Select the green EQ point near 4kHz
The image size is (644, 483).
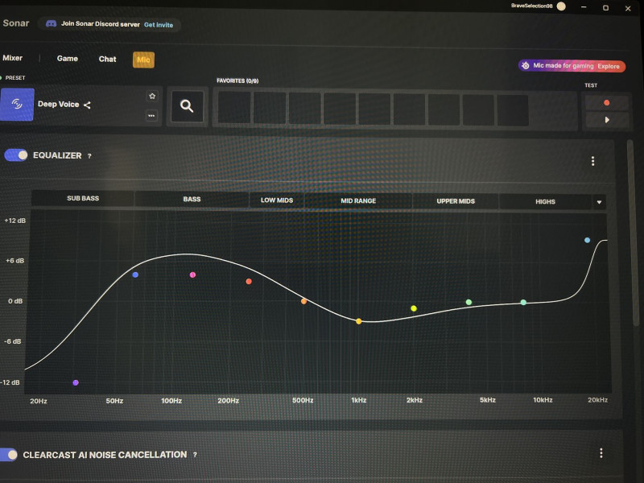469,303
